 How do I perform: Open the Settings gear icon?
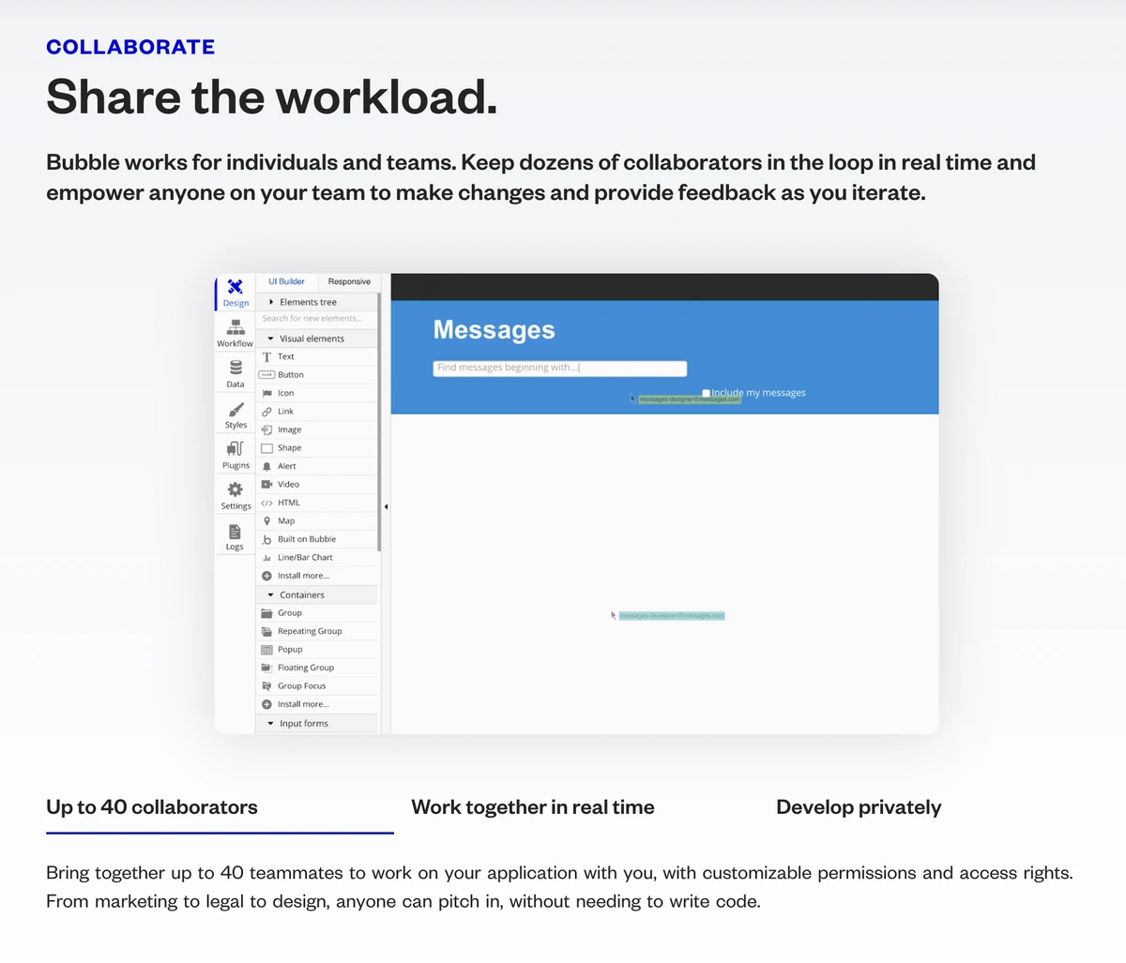point(236,489)
